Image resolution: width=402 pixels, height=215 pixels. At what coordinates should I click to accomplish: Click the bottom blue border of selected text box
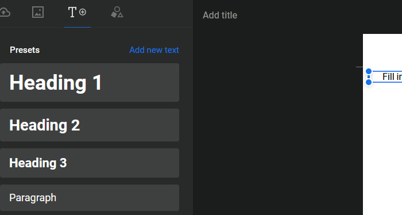tap(387, 82)
